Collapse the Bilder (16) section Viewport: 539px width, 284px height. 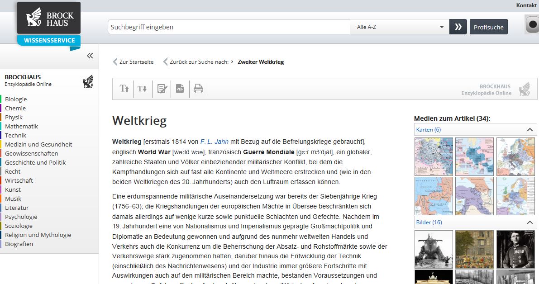[x=529, y=222]
